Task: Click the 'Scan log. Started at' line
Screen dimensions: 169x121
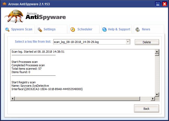Action: point(38,52)
